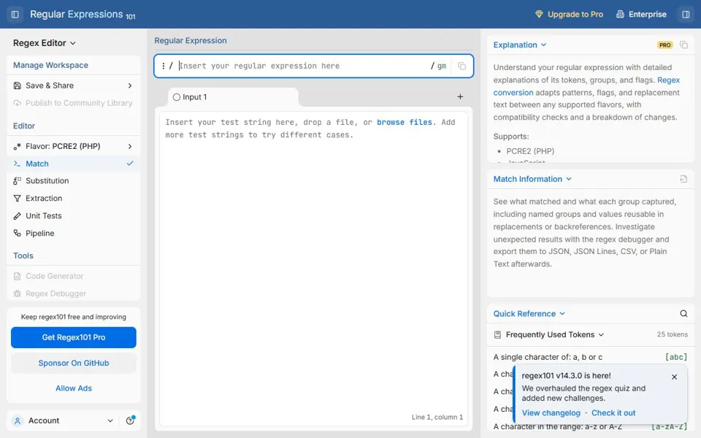Open the Regex Editor dropdown

[x=45, y=43]
